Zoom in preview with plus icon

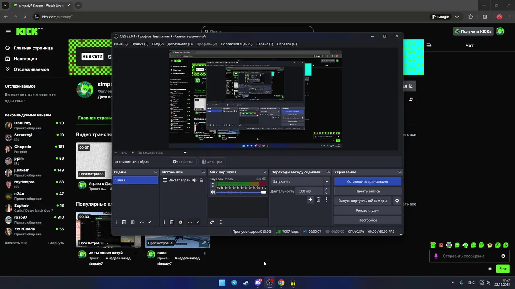(133, 153)
